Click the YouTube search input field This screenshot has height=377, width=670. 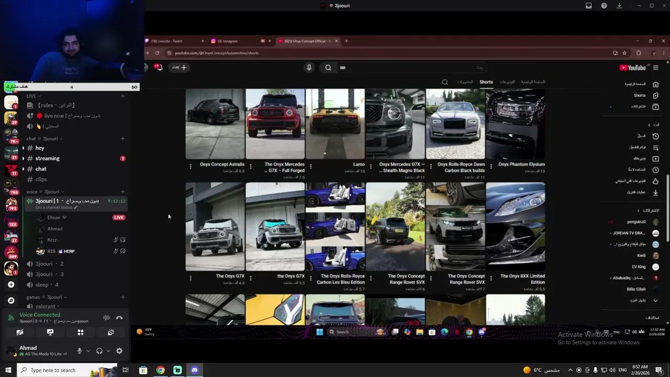(x=411, y=67)
